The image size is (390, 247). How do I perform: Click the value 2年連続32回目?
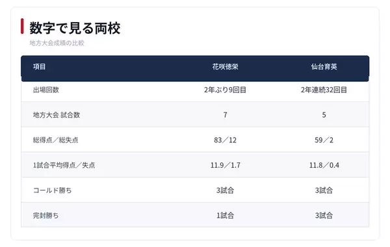324,90
